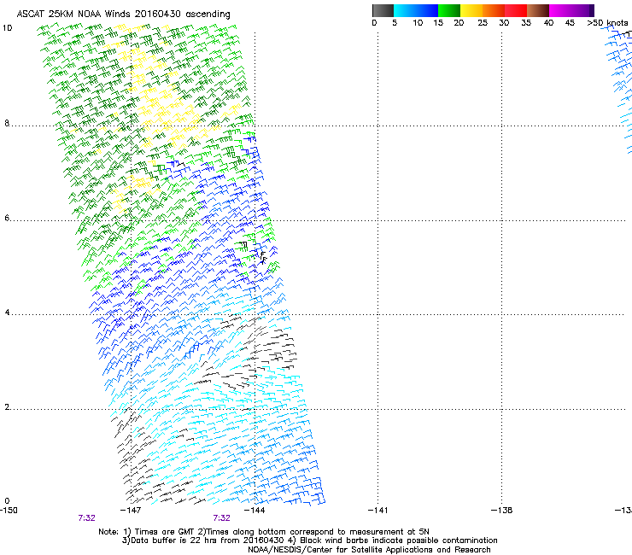Click the latitude axis label '6'
Screen dimensions: 632x555
(x=7, y=218)
